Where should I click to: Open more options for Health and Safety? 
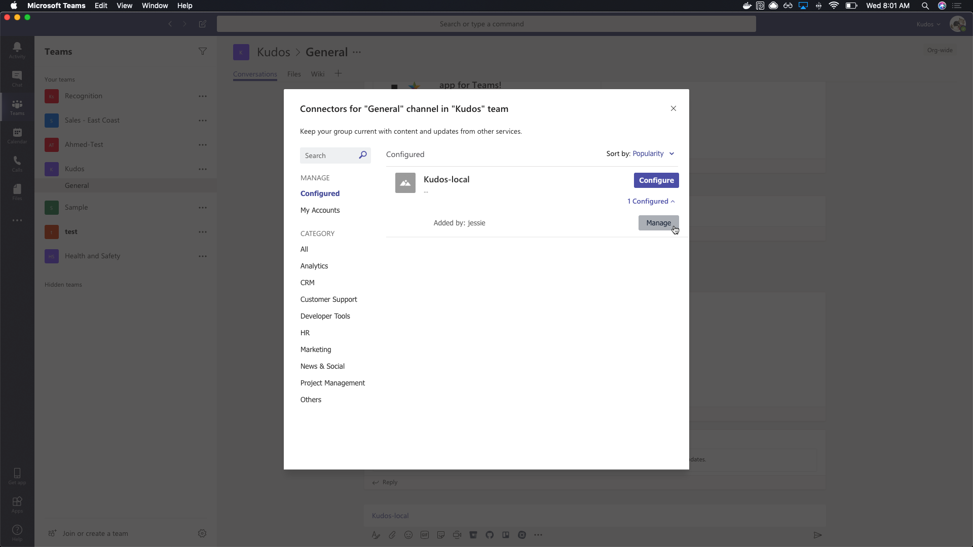(203, 256)
